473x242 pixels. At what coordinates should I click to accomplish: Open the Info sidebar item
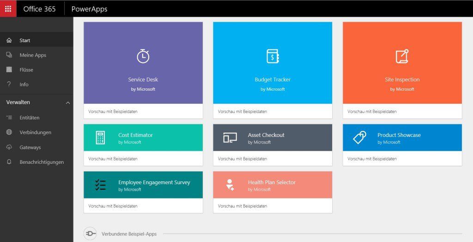pos(36,84)
